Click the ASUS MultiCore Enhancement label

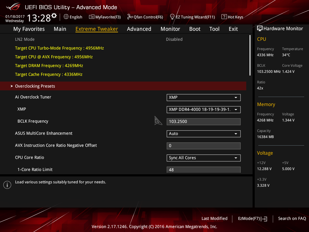tap(44, 133)
